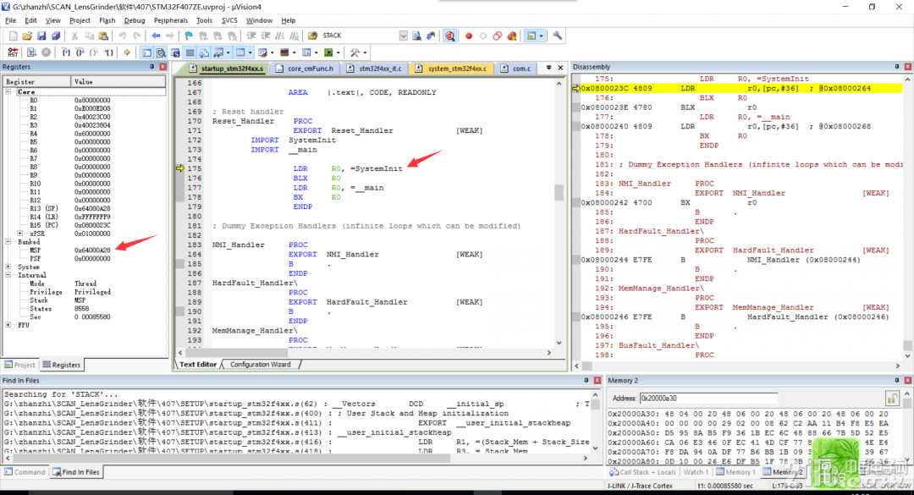Screen dimensions: 914x495
Task: Open editor tab list dropdown arrow
Action: coord(548,69)
